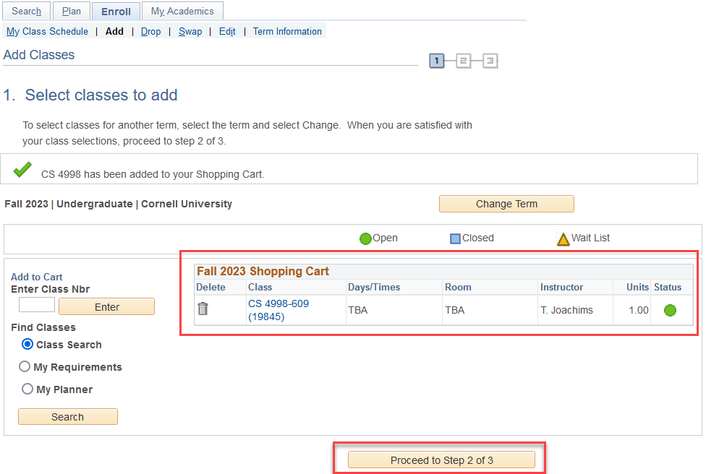Screen dimensions: 706x474
Task: Click the Wait List triangle legend icon
Action: (x=563, y=238)
